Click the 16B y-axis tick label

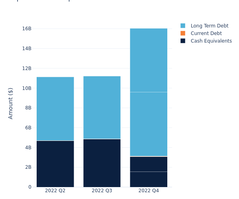[27, 29]
